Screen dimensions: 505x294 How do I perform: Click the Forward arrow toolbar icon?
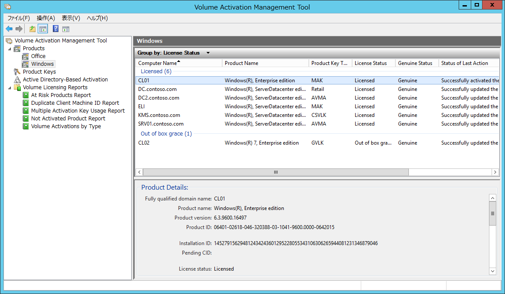[19, 29]
